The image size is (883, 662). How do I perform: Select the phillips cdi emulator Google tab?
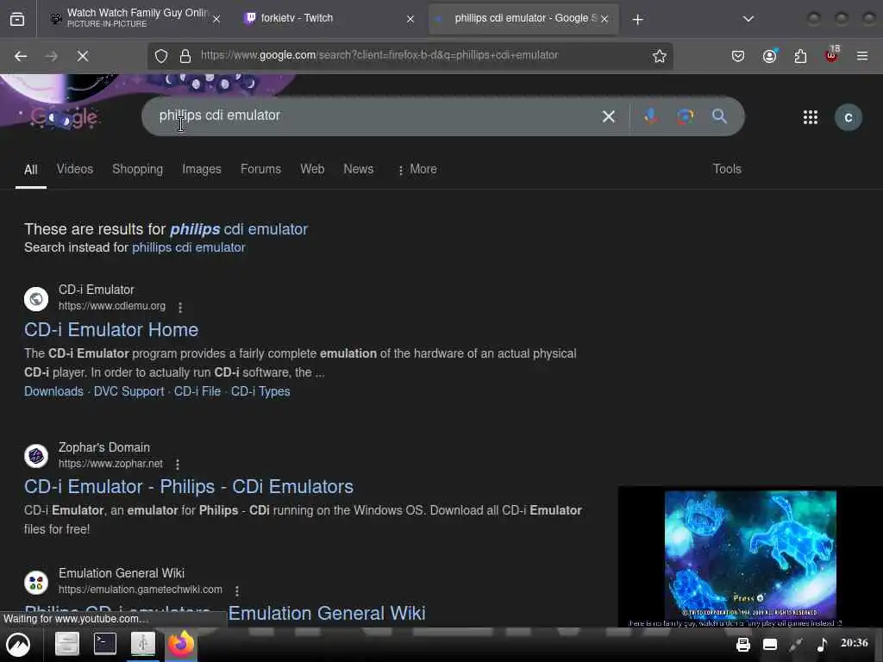click(x=523, y=19)
